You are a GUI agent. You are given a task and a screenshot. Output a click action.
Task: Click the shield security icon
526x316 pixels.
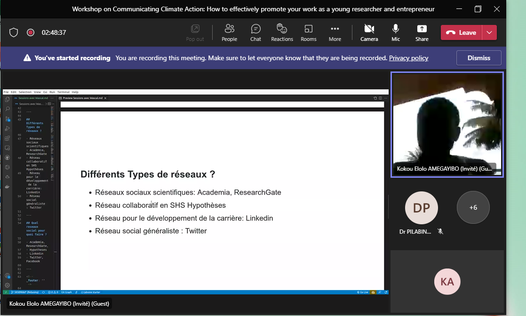14,32
